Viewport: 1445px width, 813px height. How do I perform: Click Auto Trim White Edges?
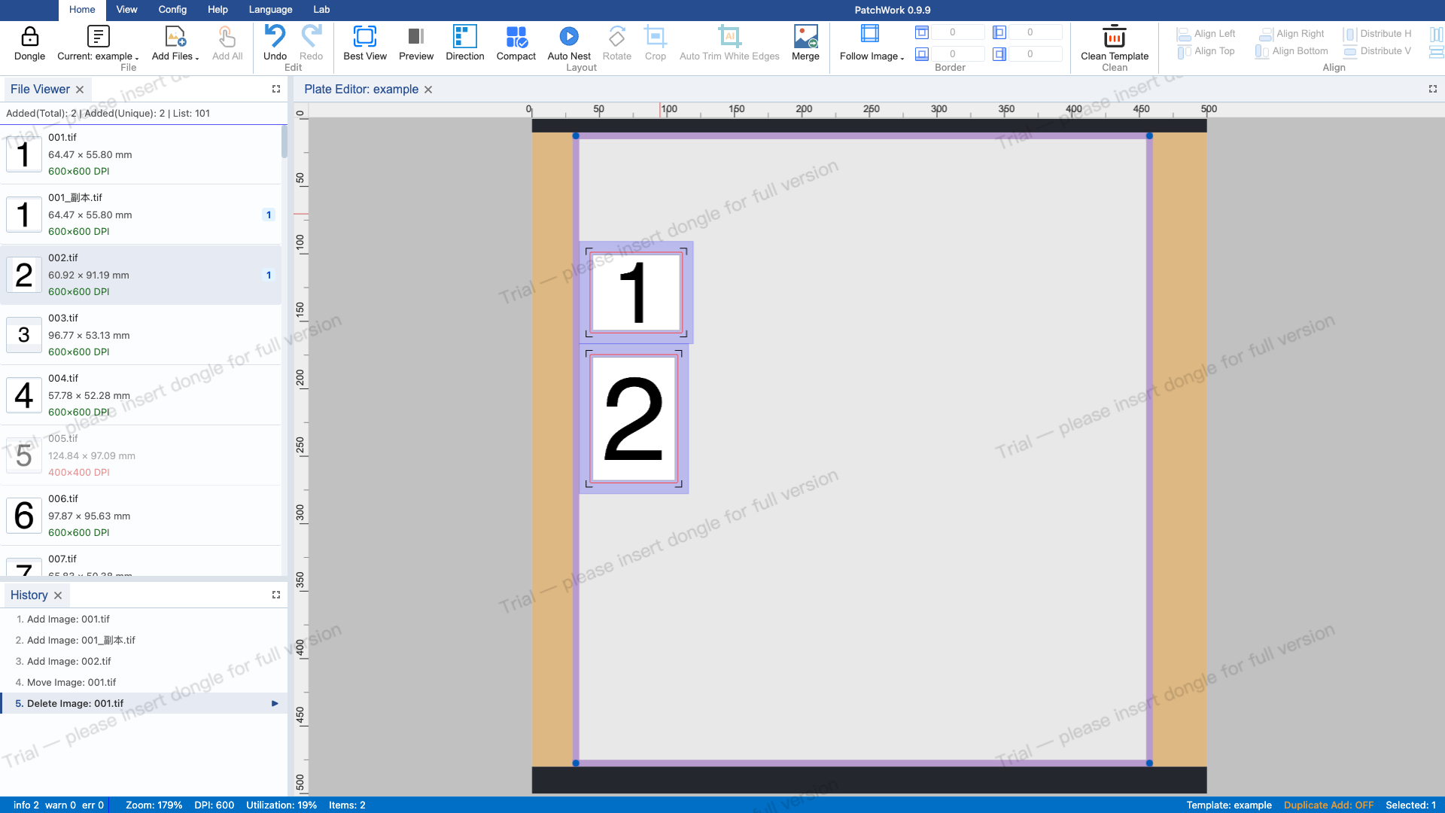(x=729, y=44)
